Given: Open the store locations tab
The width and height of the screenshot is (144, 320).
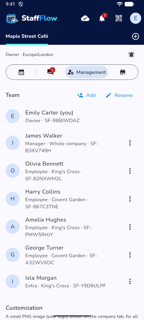Looking at the screenshot, I should 123,72.
